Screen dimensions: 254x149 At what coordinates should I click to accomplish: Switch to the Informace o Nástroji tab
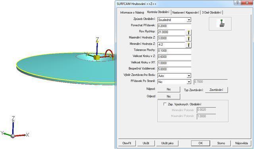(x=132, y=12)
